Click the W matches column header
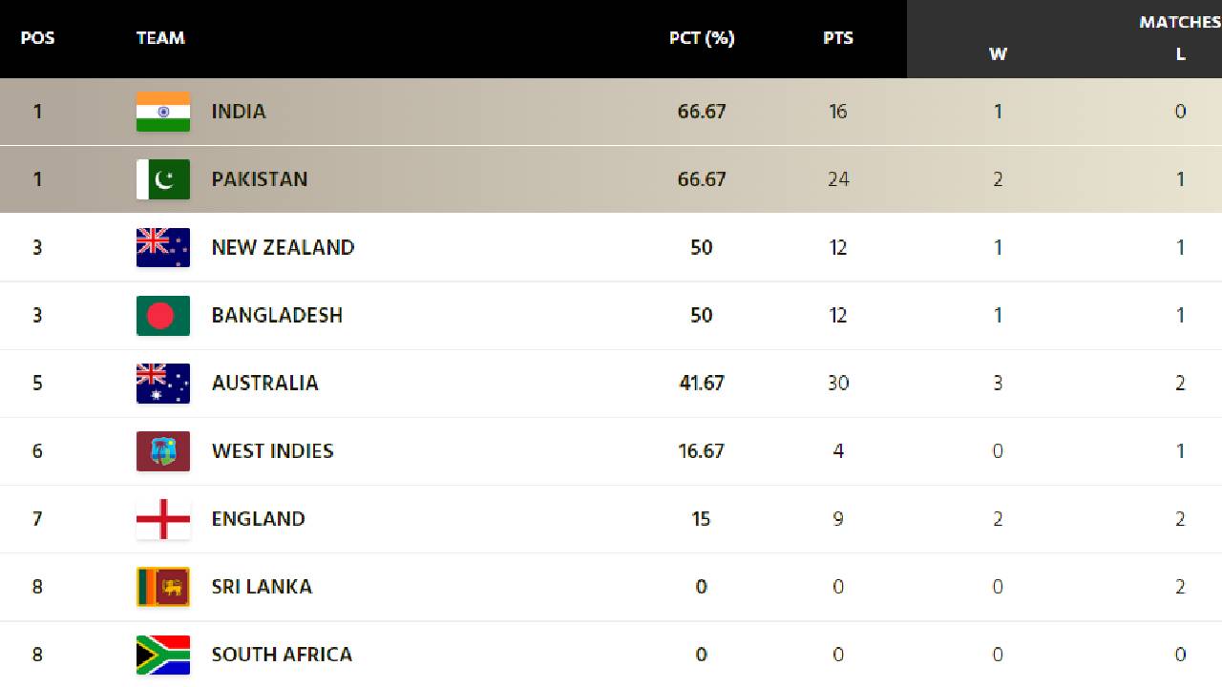This screenshot has height=687, width=1222. [998, 54]
